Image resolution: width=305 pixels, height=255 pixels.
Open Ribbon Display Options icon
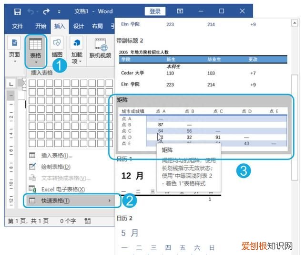tap(180, 11)
